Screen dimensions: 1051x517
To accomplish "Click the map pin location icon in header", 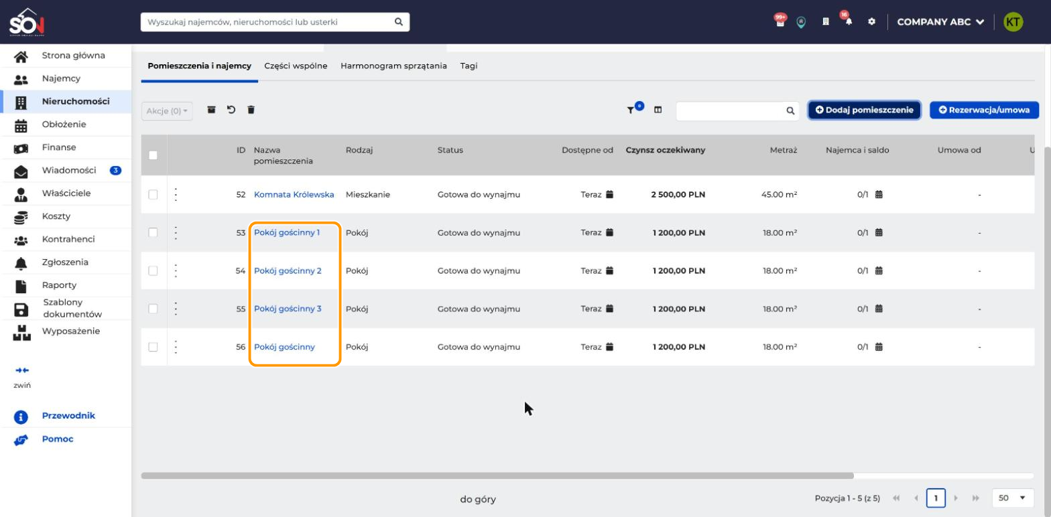I will tap(800, 22).
